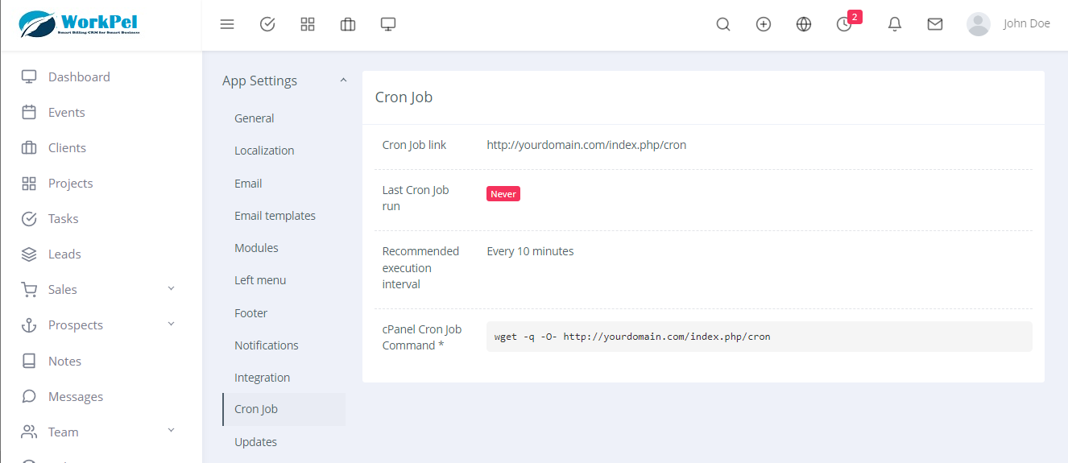The image size is (1068, 463).
Task: Click the Projects grid icon in sidebar
Action: [x=29, y=184]
